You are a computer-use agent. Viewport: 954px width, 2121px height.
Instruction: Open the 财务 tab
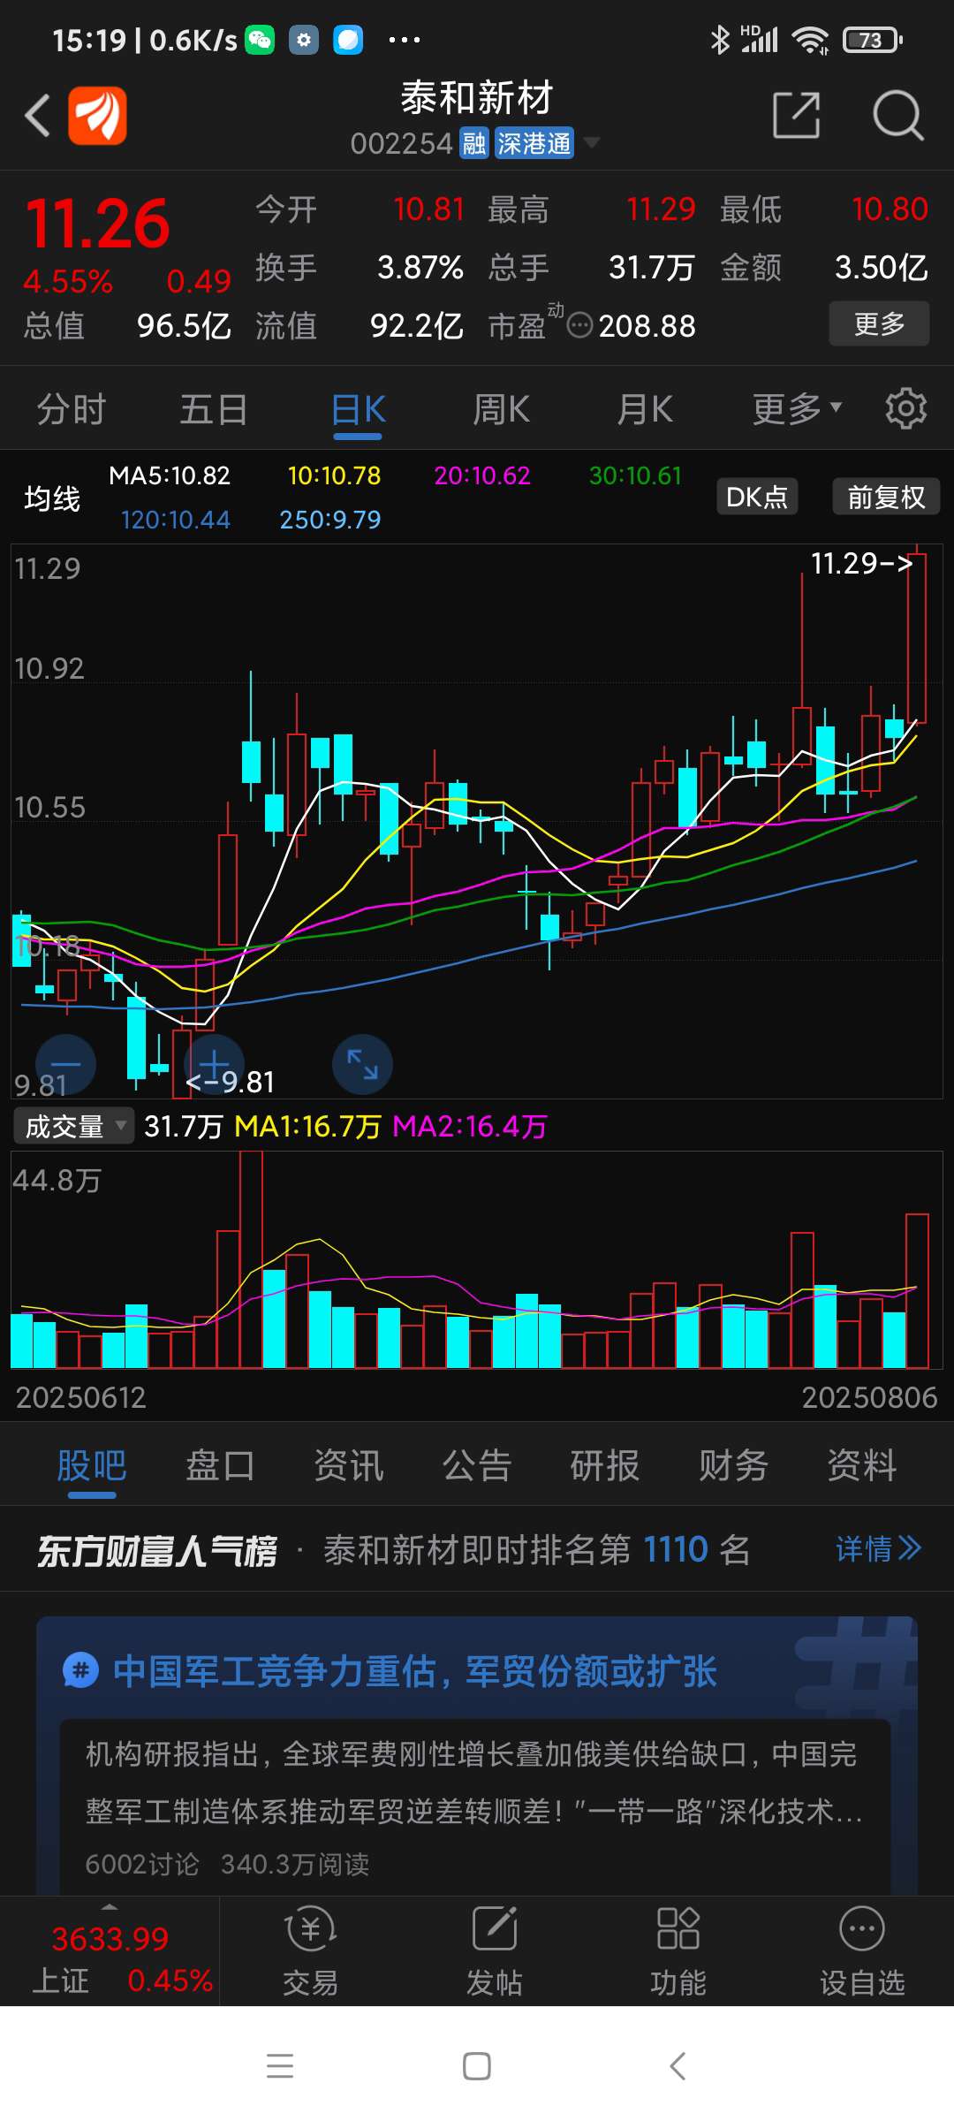click(x=733, y=1465)
